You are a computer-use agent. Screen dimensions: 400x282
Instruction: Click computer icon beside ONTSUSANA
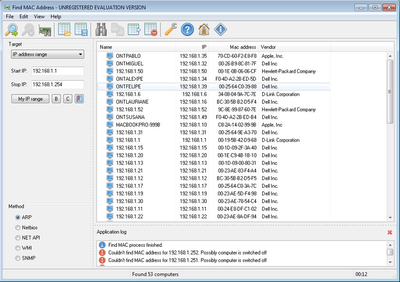pyautogui.click(x=110, y=117)
